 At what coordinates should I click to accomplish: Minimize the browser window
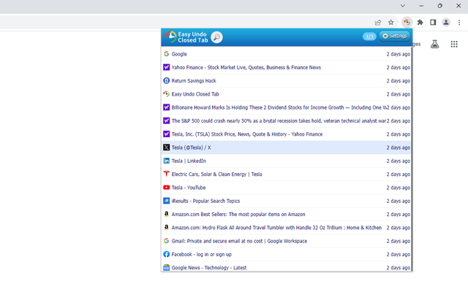coord(421,6)
